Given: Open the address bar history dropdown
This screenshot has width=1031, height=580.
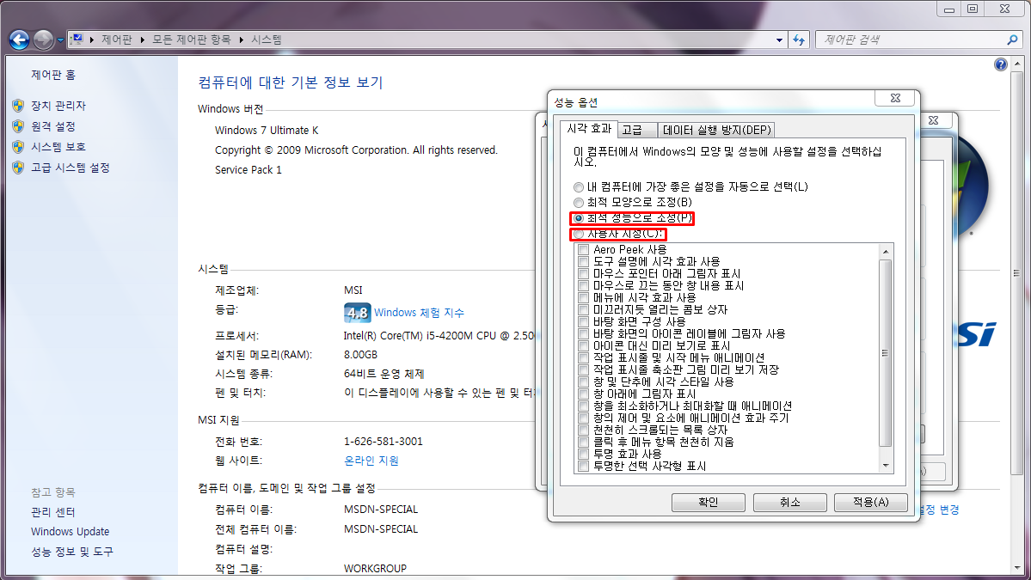Looking at the screenshot, I should coord(779,40).
